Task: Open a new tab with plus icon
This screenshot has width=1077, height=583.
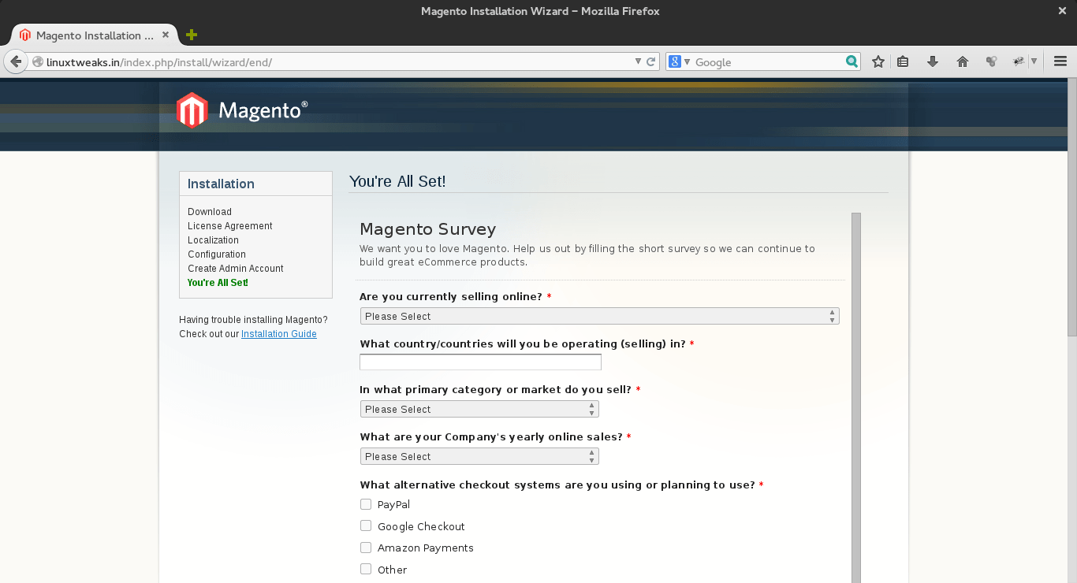Action: click(x=191, y=35)
